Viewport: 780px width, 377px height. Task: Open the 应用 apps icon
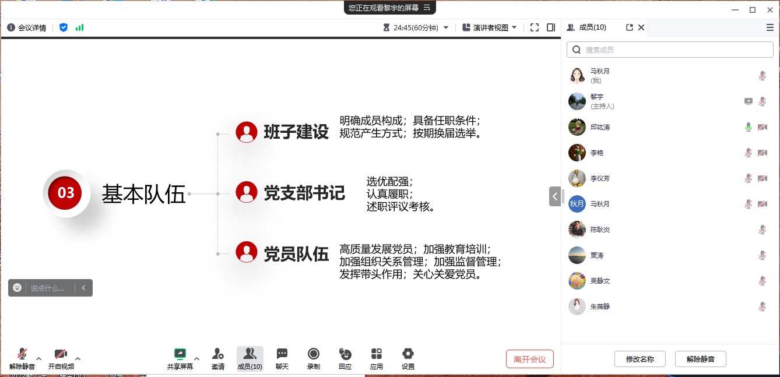pyautogui.click(x=377, y=358)
